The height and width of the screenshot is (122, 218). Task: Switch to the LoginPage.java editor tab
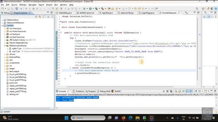tap(147, 13)
